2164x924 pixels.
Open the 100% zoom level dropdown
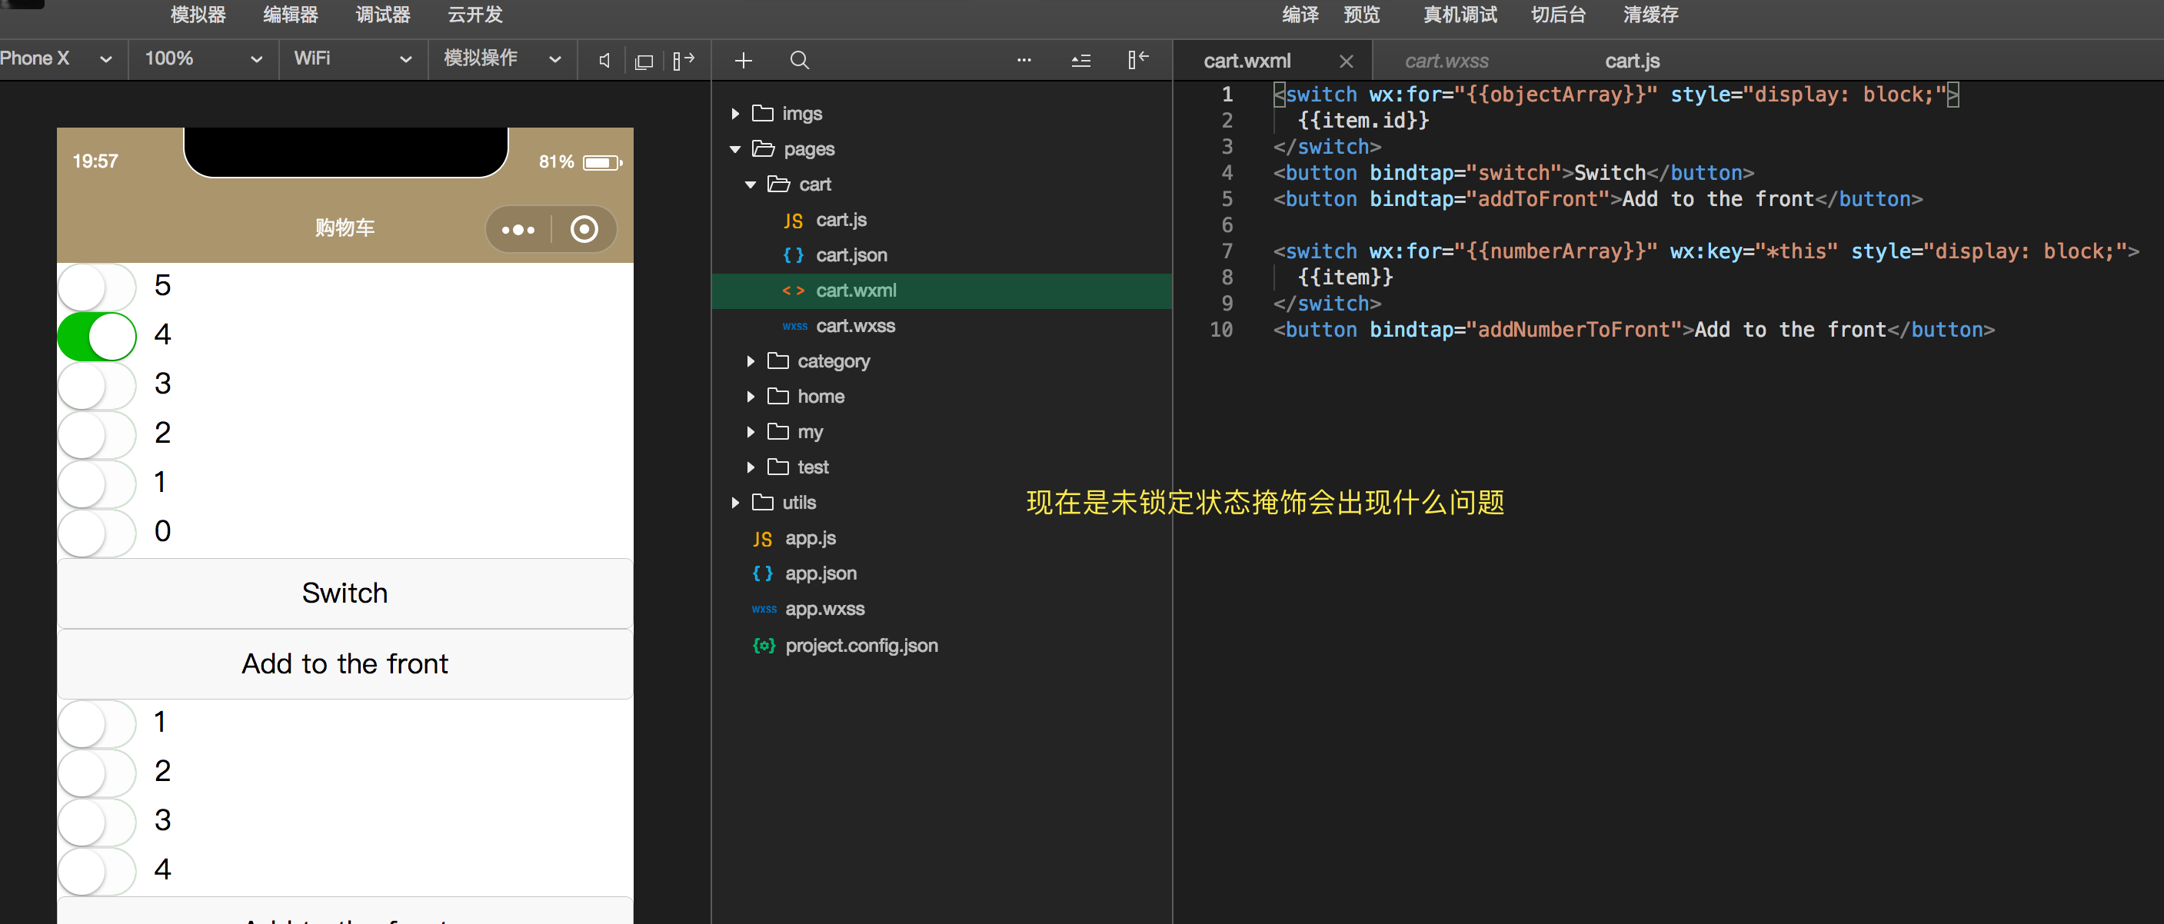[x=202, y=58]
